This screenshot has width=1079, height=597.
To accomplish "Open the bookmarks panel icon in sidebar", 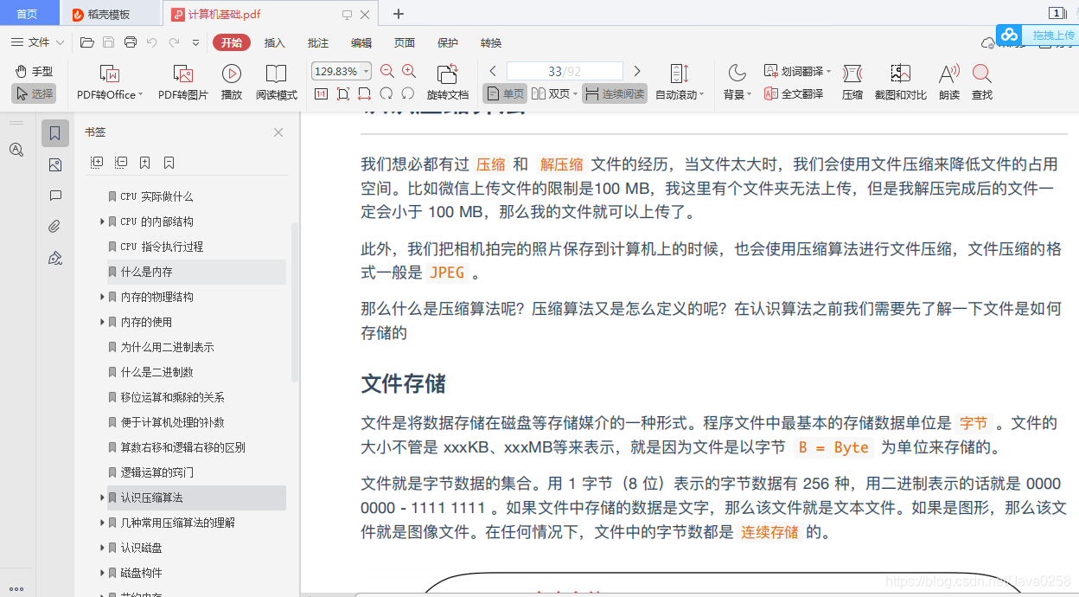I will 55,133.
